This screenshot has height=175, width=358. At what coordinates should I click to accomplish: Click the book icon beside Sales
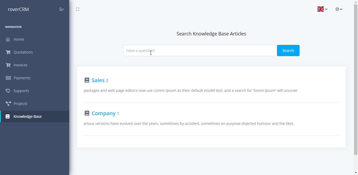(x=87, y=80)
